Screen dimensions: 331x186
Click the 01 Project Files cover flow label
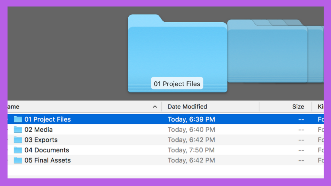177,84
